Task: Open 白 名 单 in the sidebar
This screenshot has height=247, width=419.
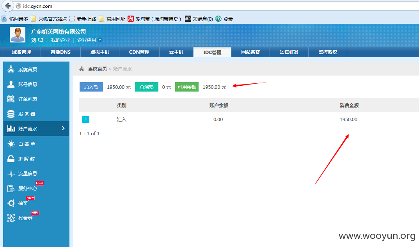Action: 36,144
